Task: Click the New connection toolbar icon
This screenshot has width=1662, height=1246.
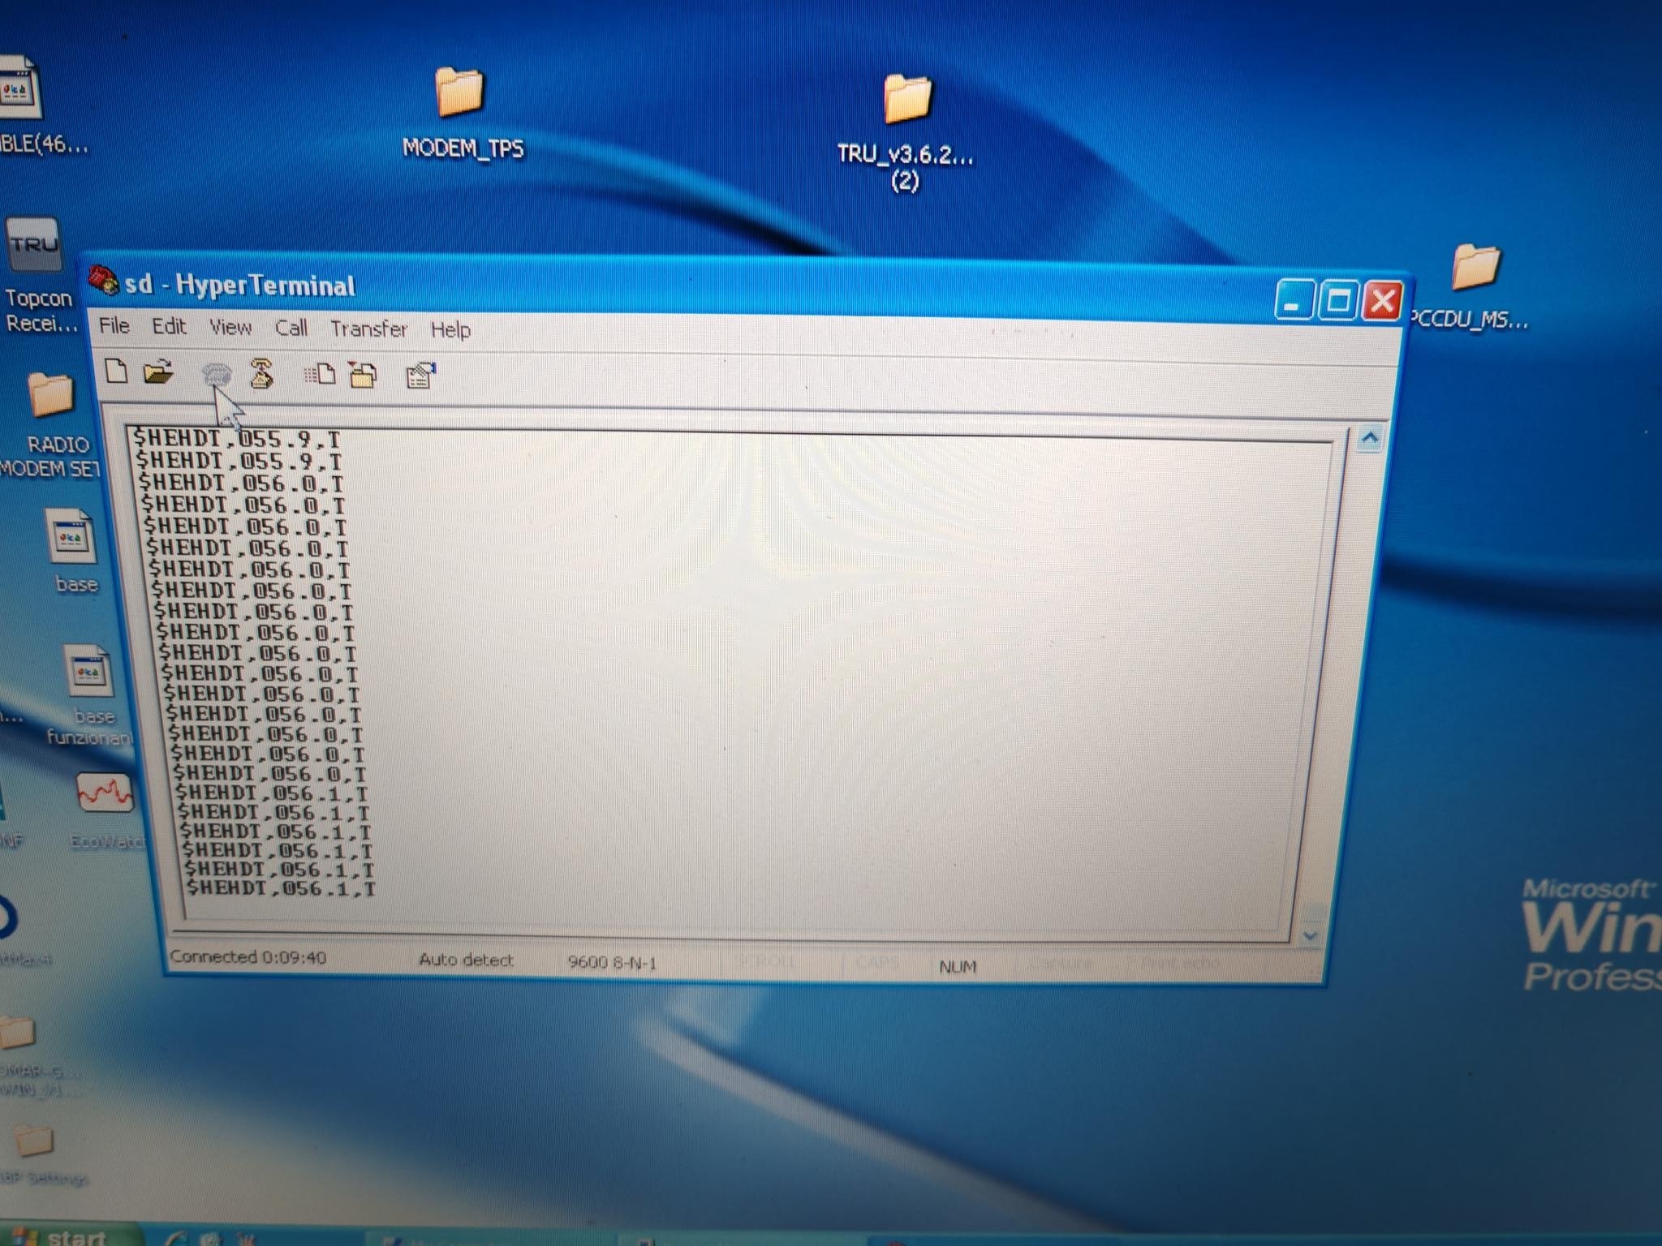Action: tap(117, 372)
